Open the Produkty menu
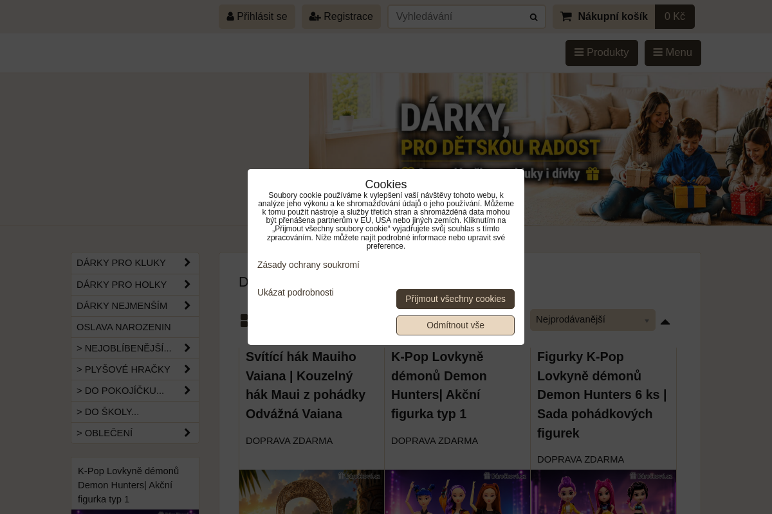 pyautogui.click(x=602, y=53)
